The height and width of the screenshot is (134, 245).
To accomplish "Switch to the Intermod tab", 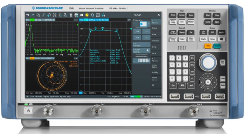I will point(156,41).
